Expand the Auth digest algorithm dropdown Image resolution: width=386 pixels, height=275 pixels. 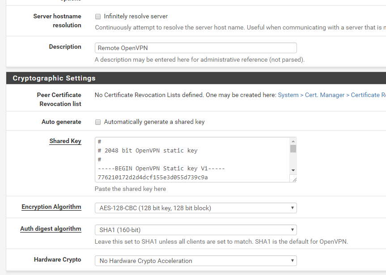click(x=195, y=230)
